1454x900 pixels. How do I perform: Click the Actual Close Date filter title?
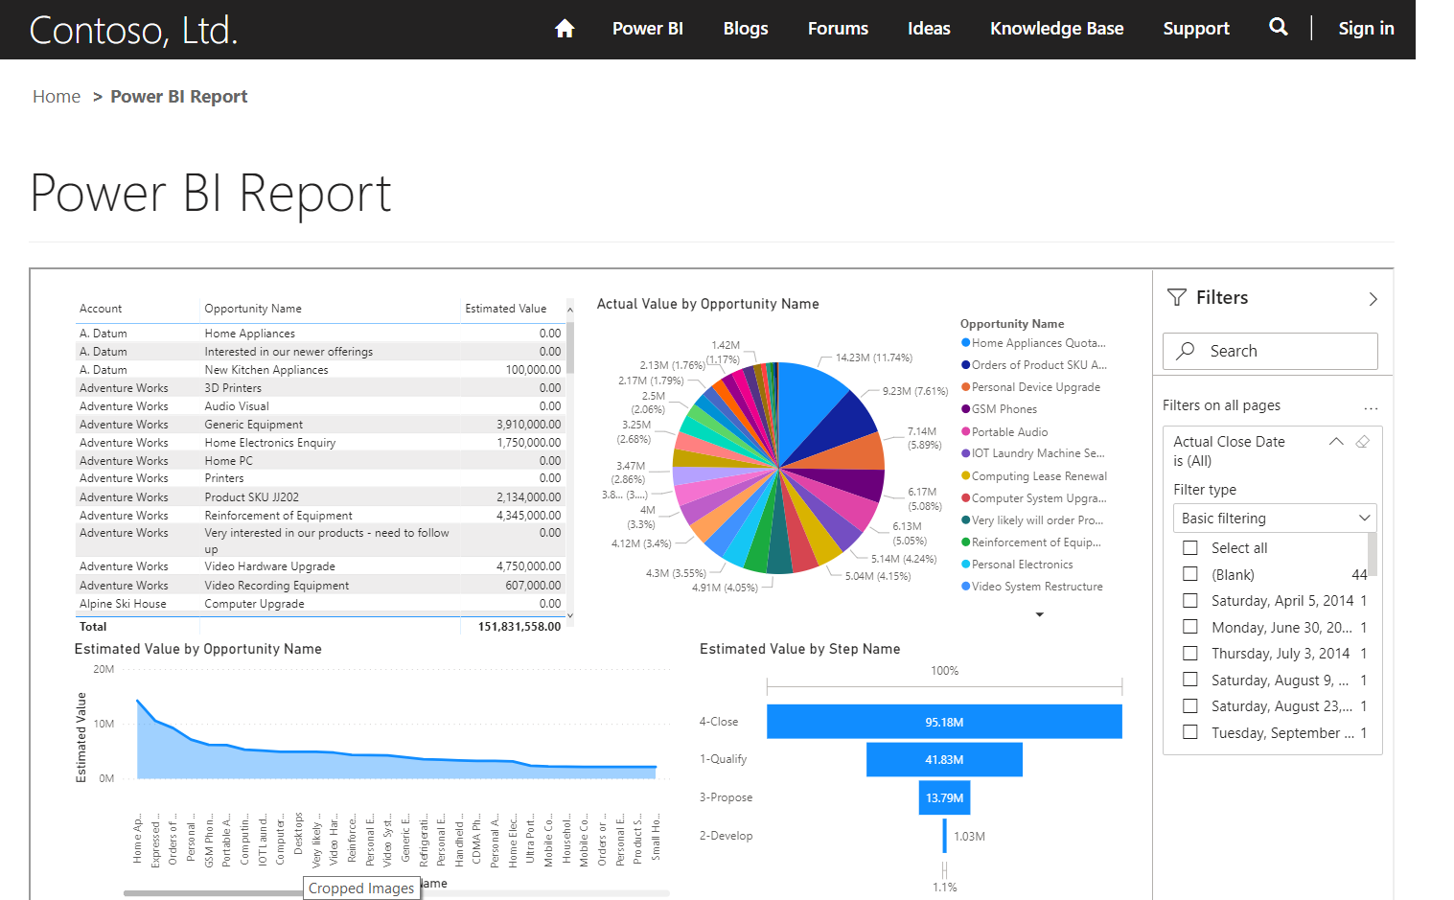click(x=1229, y=442)
